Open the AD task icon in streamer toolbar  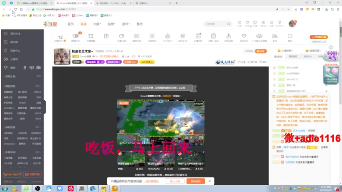pos(137,36)
